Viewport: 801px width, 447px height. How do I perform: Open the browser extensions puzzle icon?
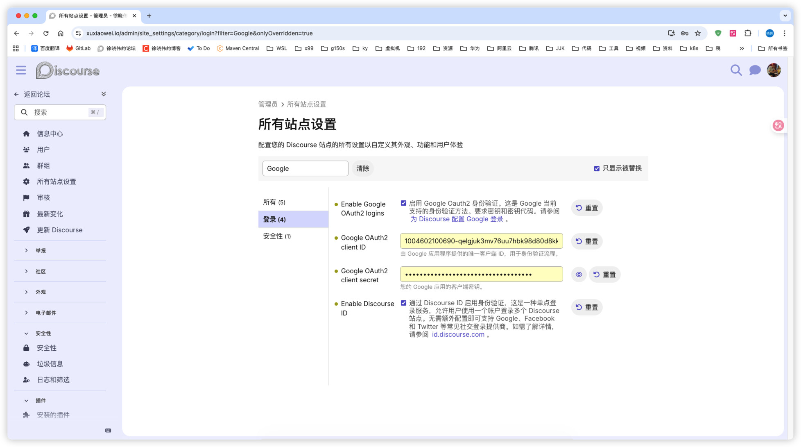748,33
